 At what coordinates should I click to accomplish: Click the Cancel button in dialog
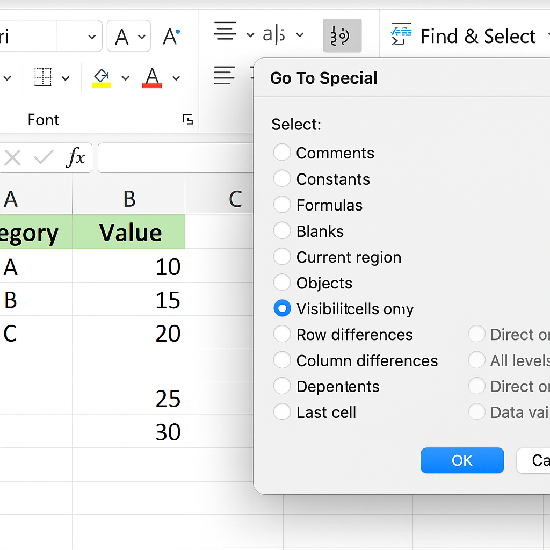[x=534, y=460]
